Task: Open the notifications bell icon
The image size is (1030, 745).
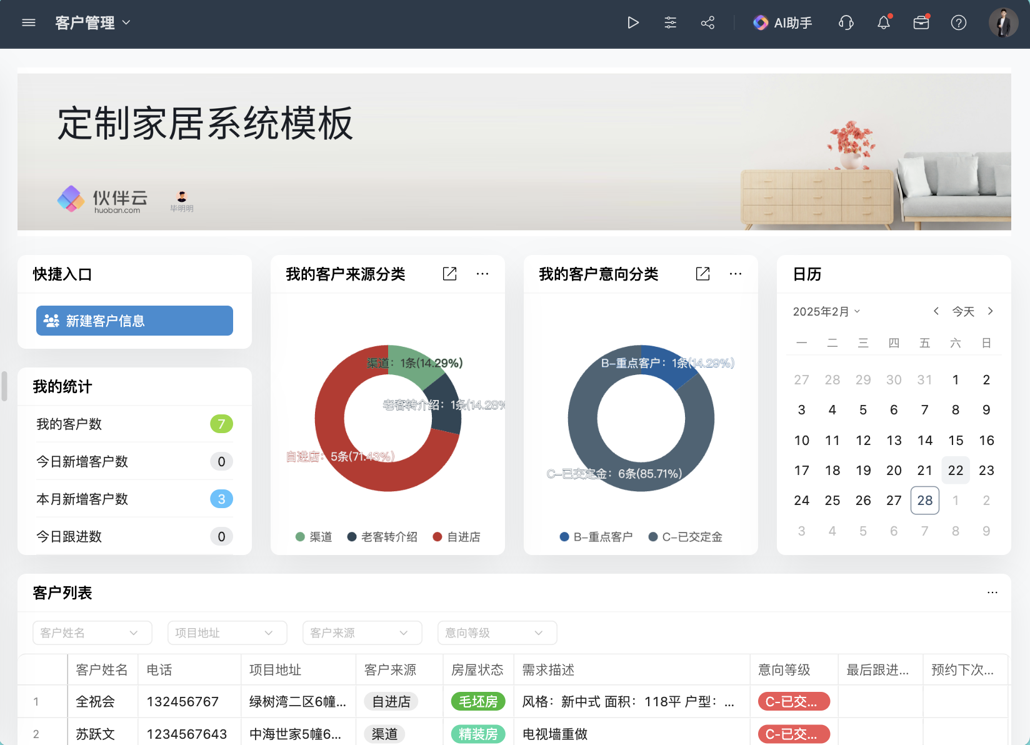Action: (883, 22)
